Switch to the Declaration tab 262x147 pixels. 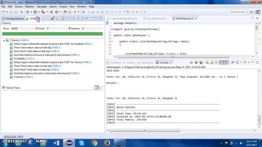tap(146, 62)
